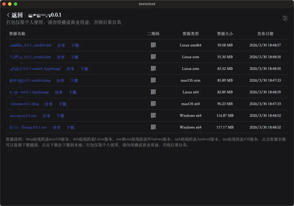Share the arm64.AppImage resource
Image resolution: width=294 pixels, height=206 pixels.
coord(70,69)
